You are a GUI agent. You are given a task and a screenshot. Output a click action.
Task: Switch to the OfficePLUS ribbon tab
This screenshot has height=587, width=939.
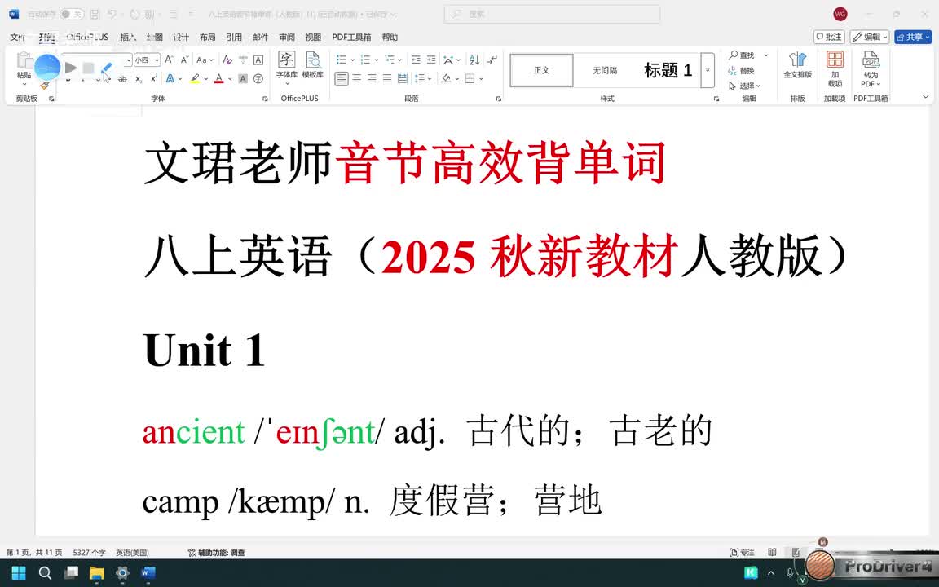pos(87,38)
